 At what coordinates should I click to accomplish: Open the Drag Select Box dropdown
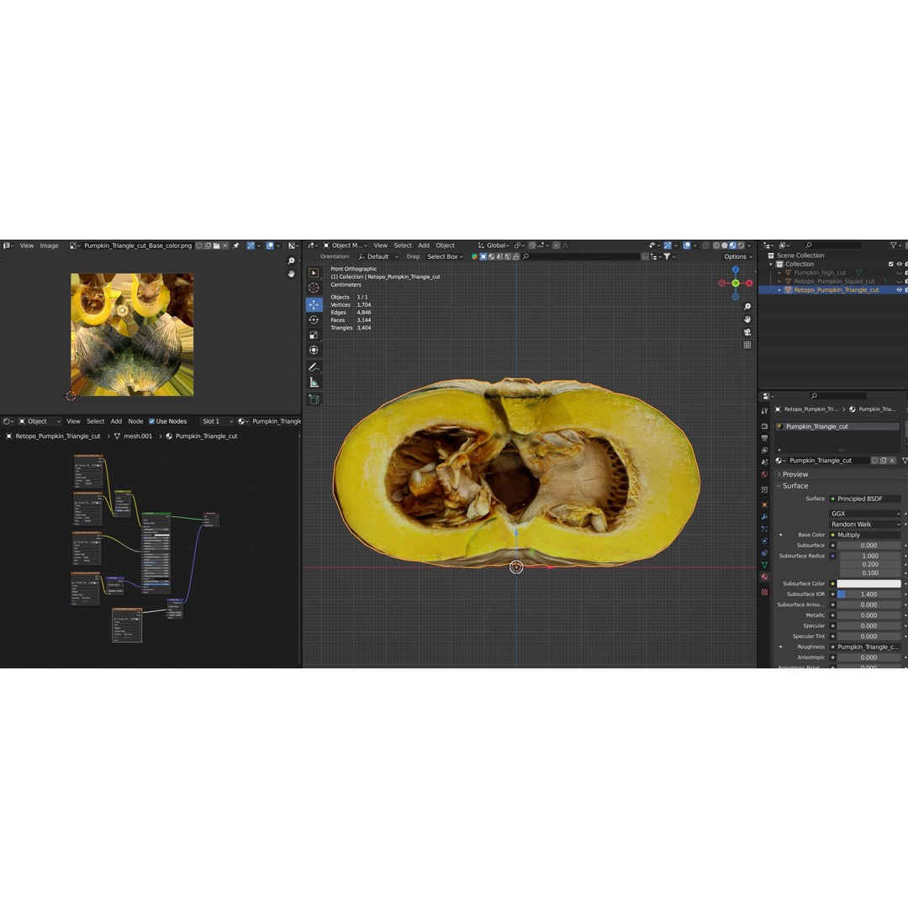445,256
